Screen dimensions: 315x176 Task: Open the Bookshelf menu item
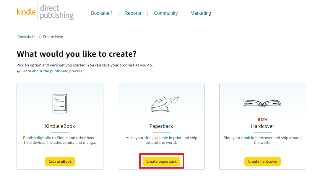pos(101,13)
